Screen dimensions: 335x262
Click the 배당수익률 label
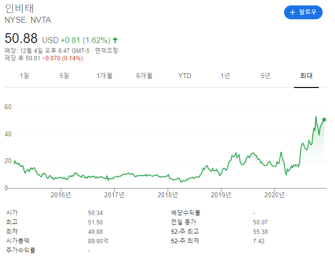click(186, 213)
